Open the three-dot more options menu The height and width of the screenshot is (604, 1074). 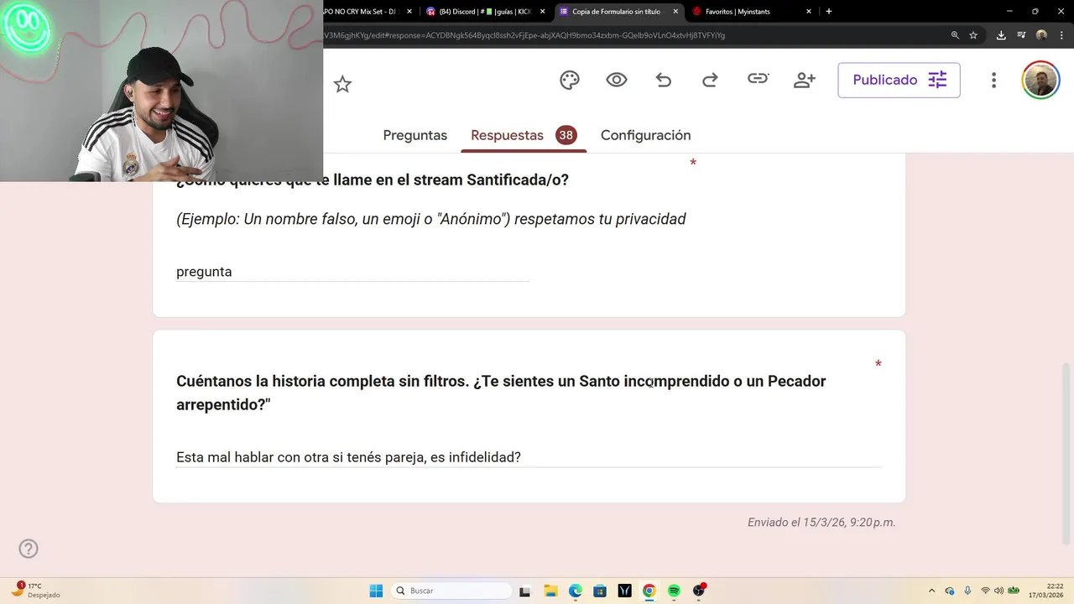[x=993, y=81]
